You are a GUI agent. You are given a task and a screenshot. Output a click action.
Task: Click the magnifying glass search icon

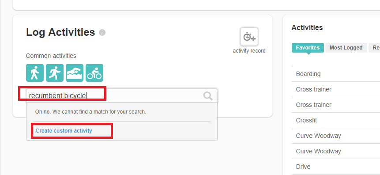point(208,96)
